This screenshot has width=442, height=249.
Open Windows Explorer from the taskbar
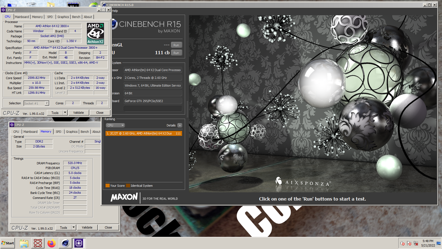(24, 243)
